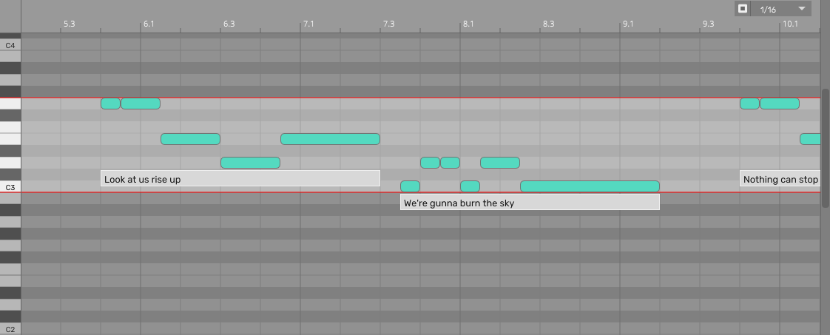Click the 5.3 ruler marker
This screenshot has height=335, width=830.
[x=69, y=24]
